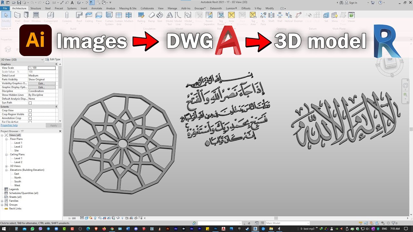Open the work plane Viewer
413x232 pixels.
point(351,17)
